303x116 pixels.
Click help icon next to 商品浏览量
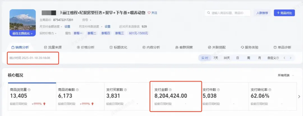coord(29,90)
